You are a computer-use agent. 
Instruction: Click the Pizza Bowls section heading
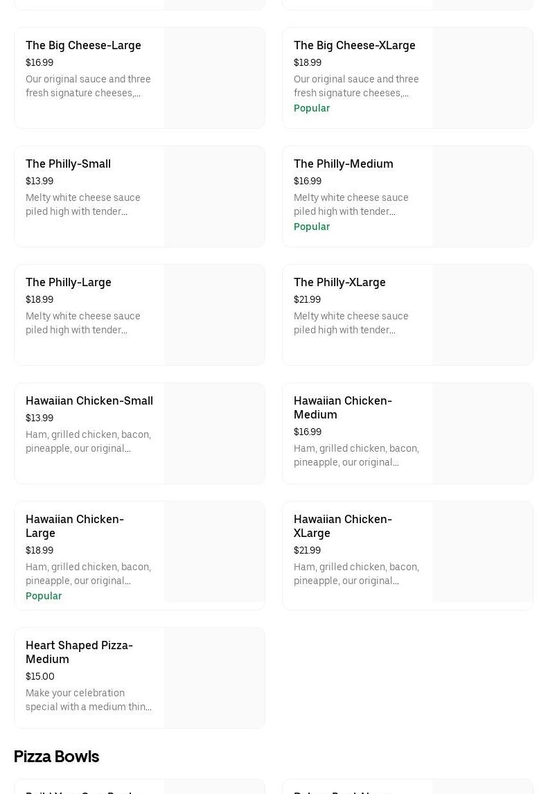[x=57, y=757]
